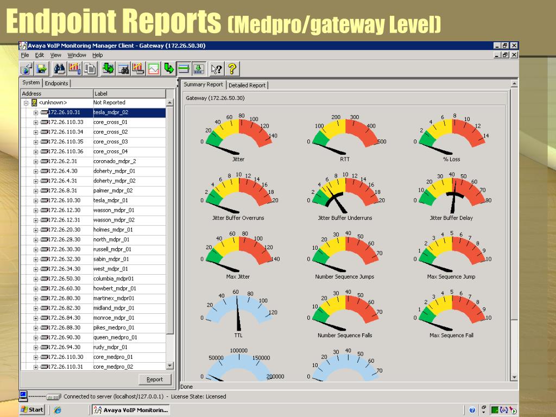Click the line graph toolbar icon
This screenshot has height=417, width=556.
point(154,69)
